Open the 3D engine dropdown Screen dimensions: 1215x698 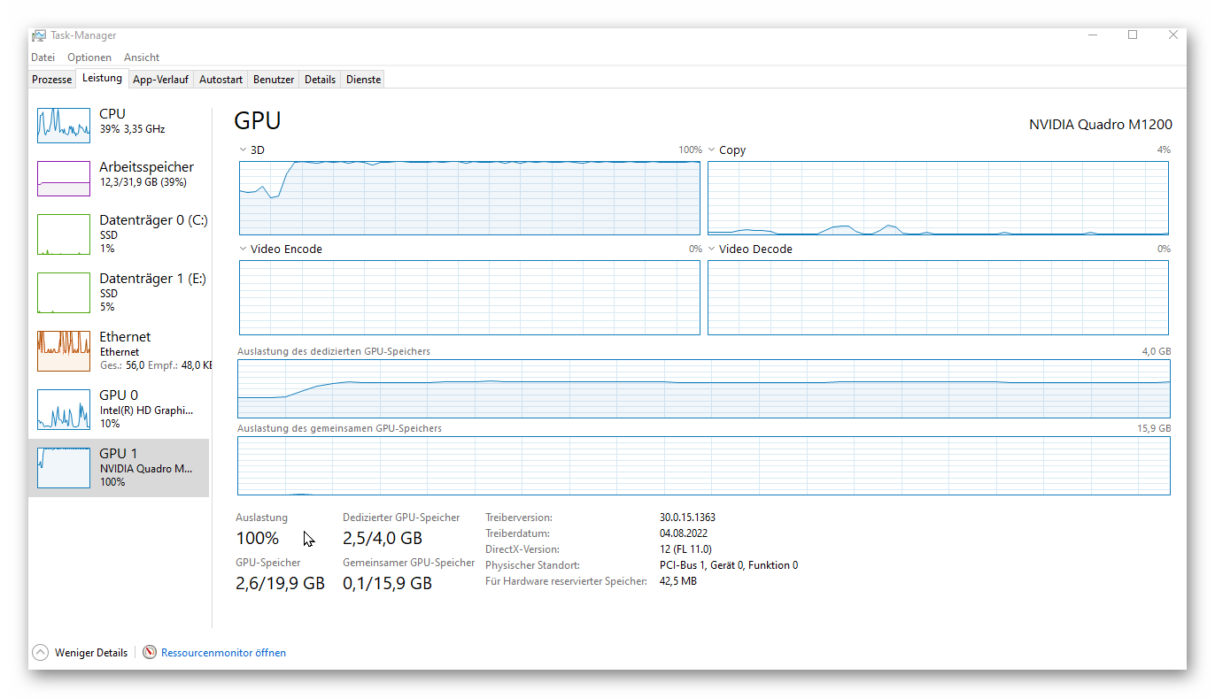[x=244, y=150]
